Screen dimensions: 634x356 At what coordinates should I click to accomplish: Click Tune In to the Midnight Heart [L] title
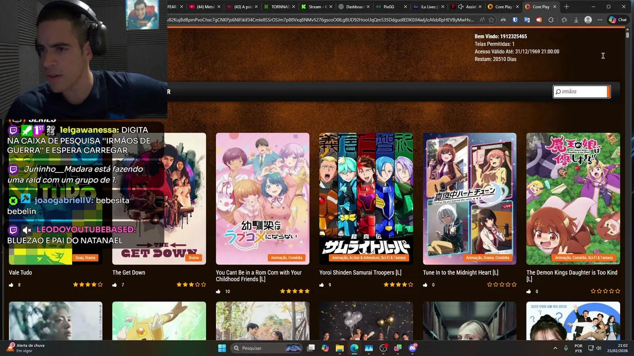(x=461, y=272)
